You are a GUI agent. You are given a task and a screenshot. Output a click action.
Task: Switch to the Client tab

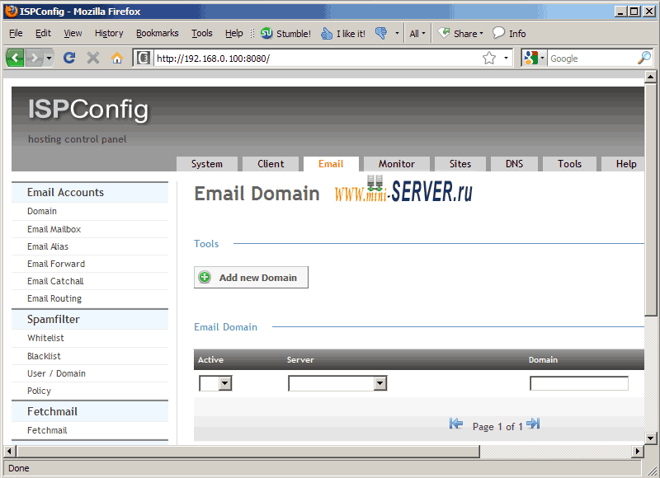(271, 163)
